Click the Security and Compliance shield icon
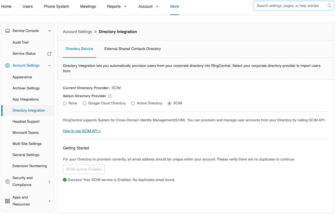The height and width of the screenshot is (216, 335). point(7,182)
